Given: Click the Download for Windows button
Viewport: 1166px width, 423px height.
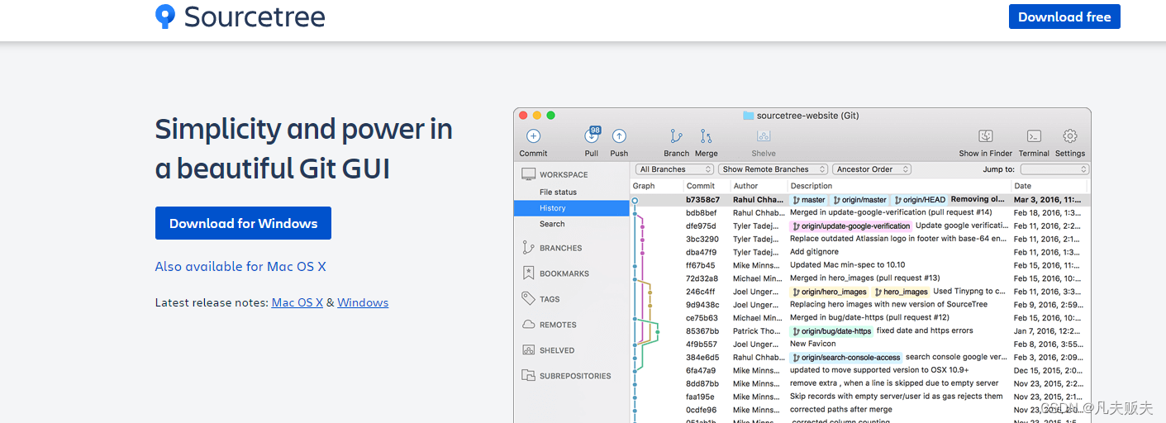Looking at the screenshot, I should pos(243,223).
